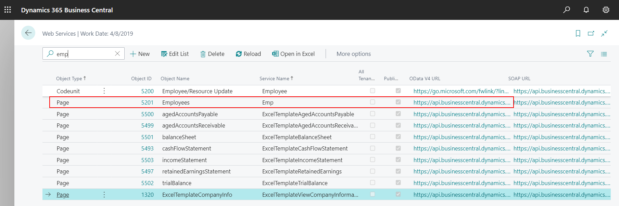This screenshot has height=206, width=619.
Task: Open in Excel
Action: (x=293, y=54)
